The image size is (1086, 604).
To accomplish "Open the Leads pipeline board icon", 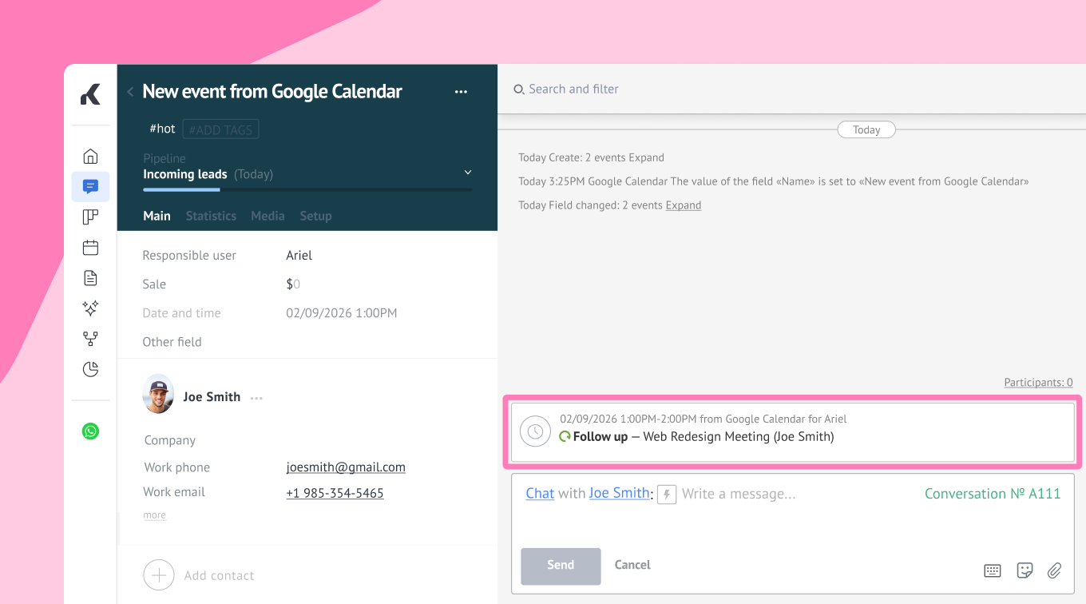I will [90, 217].
